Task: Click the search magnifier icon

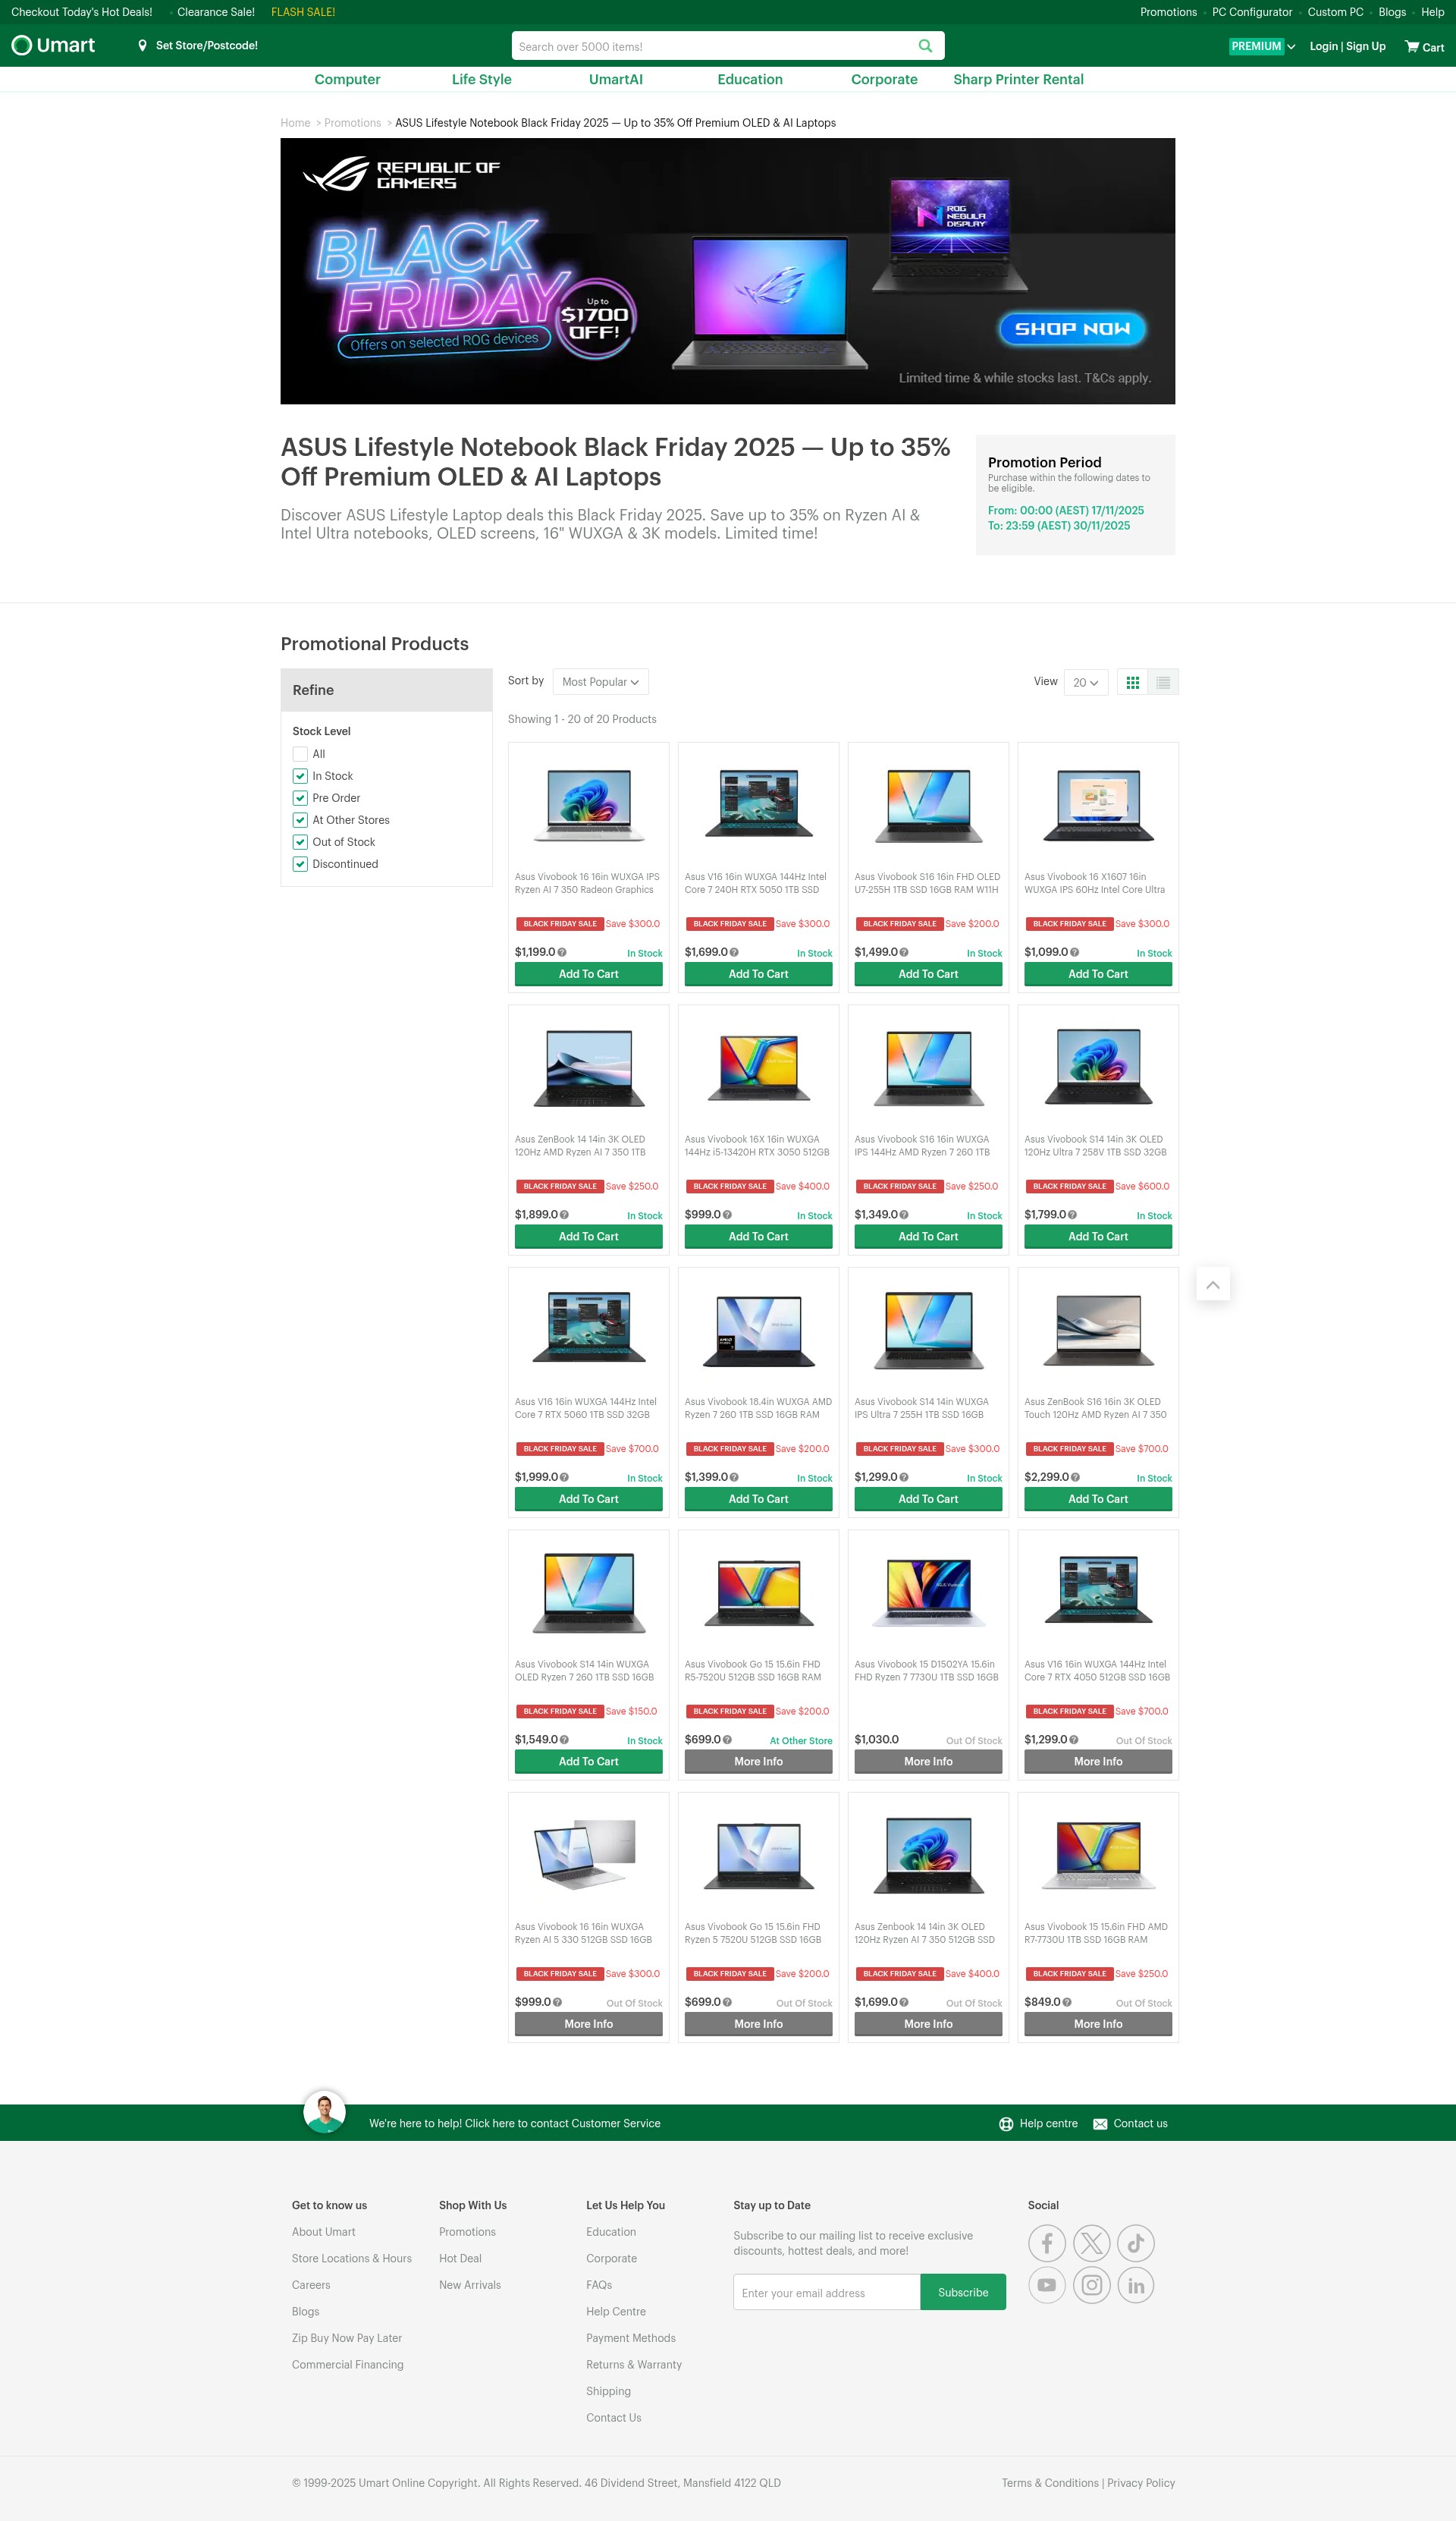Action: pyautogui.click(x=925, y=46)
